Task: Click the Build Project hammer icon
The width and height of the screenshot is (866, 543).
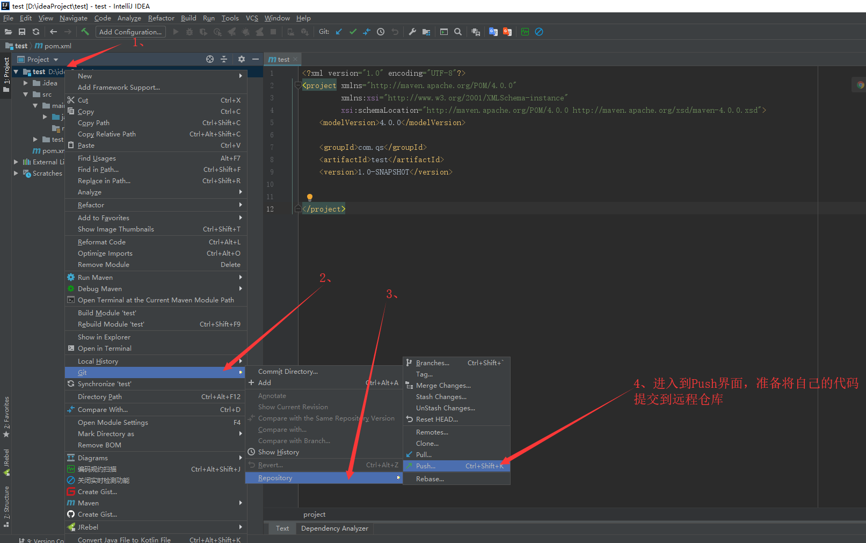Action: tap(85, 32)
